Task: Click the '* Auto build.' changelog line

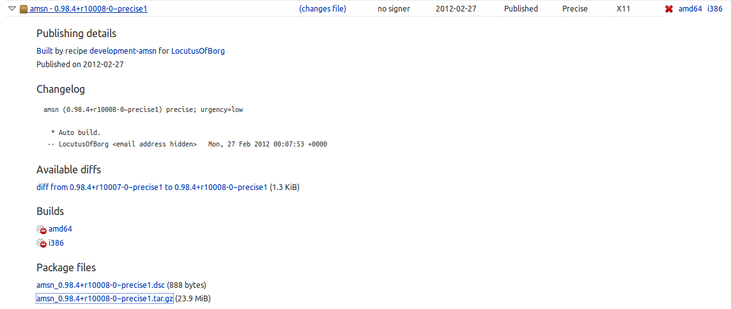Action: point(75,132)
